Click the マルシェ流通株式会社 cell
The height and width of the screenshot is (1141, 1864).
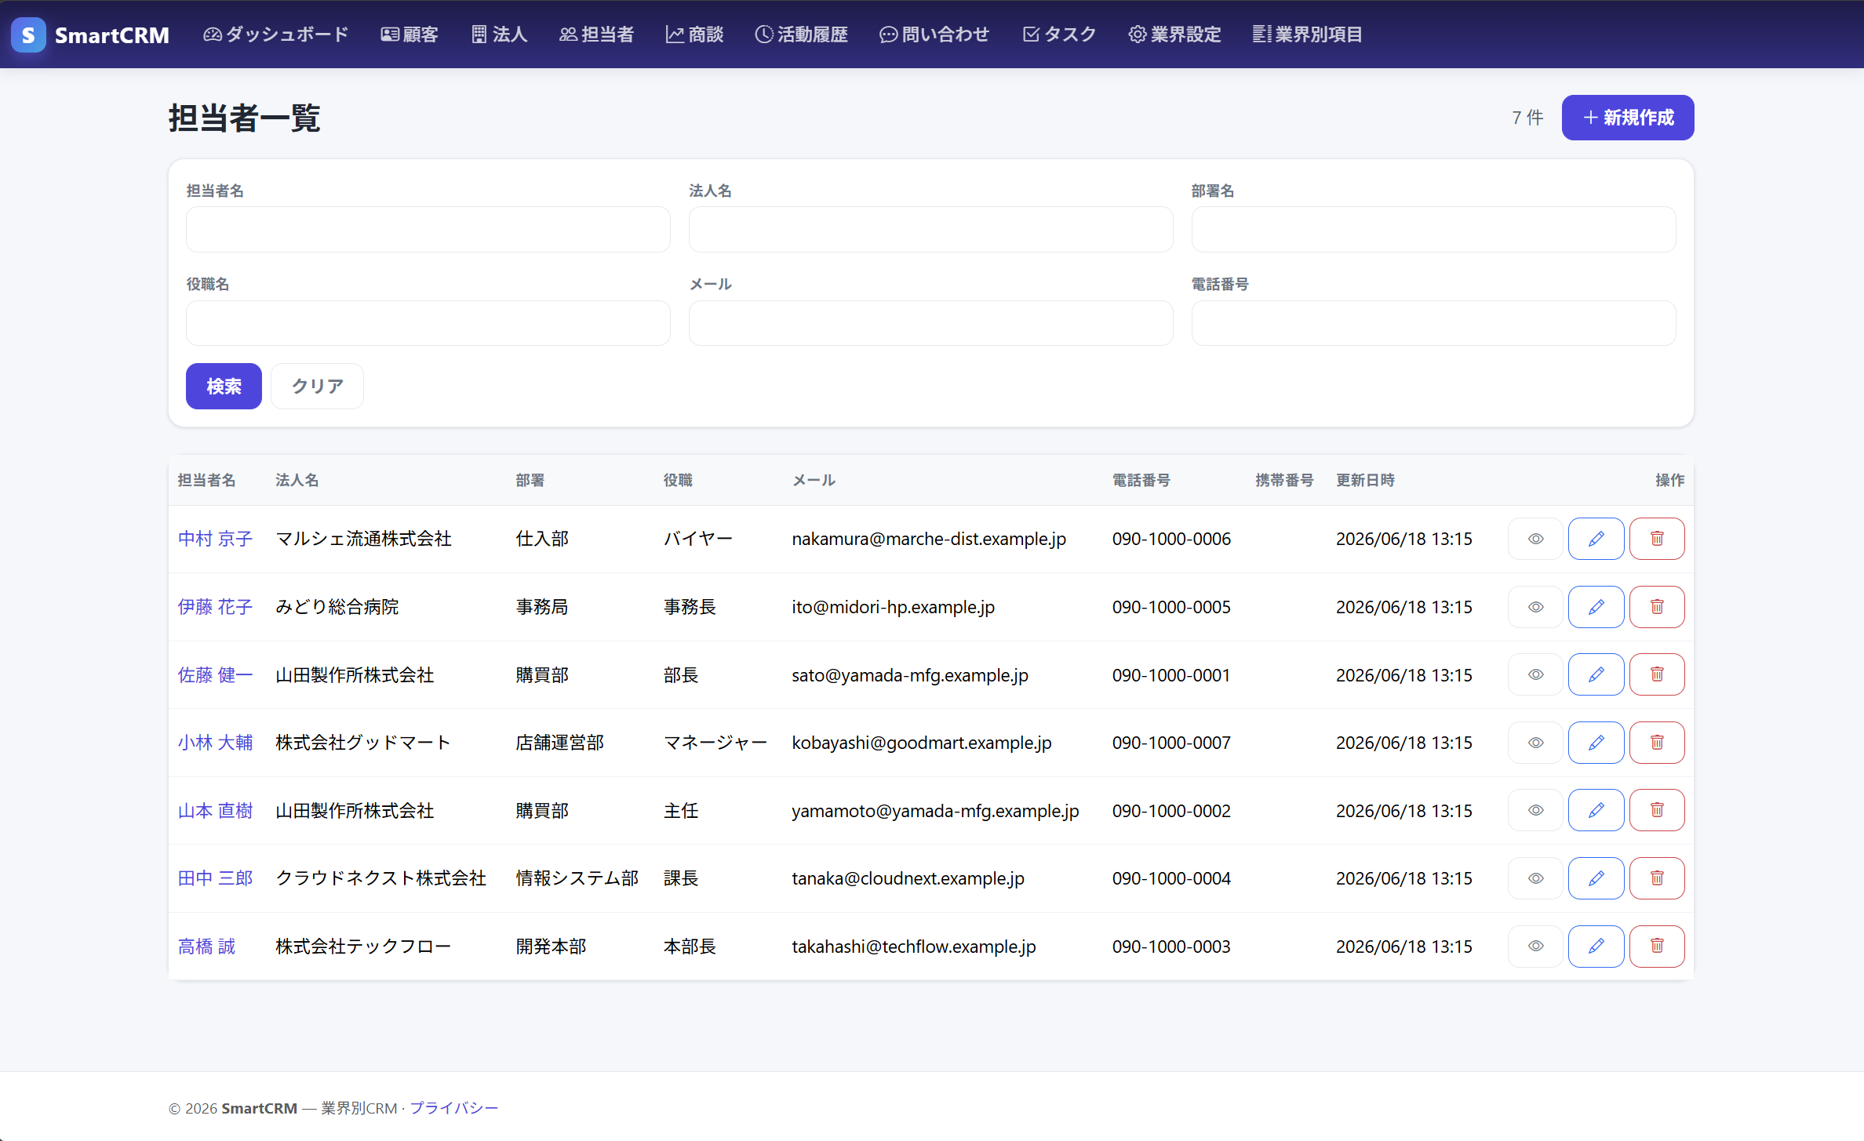(363, 539)
